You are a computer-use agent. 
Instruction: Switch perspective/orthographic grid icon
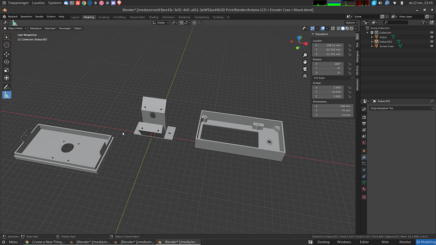[305, 76]
